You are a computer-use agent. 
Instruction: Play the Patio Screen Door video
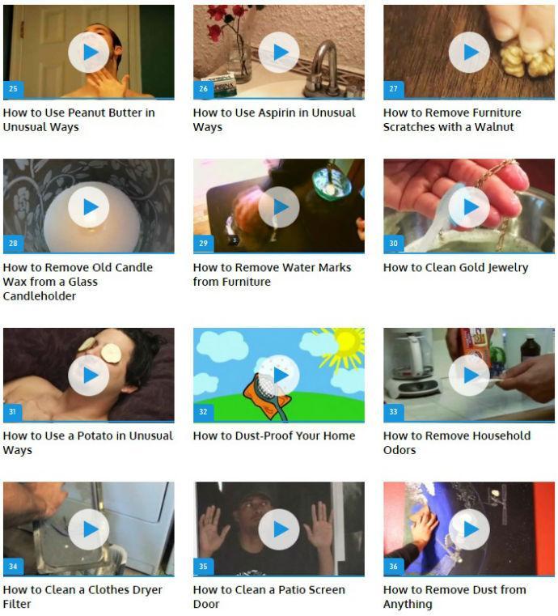pos(279,529)
